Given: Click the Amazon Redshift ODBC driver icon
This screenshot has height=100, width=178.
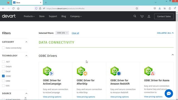Looking at the screenshot, I should pyautogui.click(x=116, y=71).
